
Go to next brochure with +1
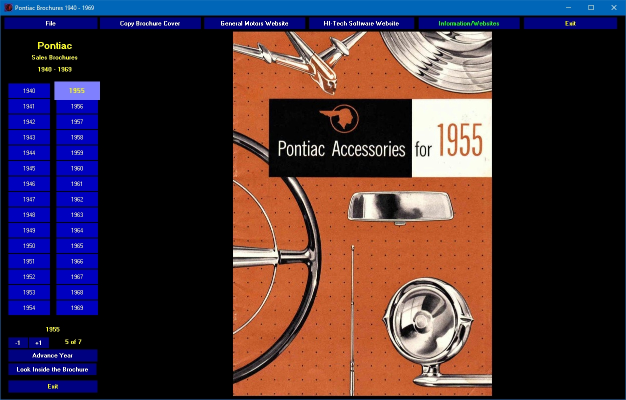coord(38,342)
